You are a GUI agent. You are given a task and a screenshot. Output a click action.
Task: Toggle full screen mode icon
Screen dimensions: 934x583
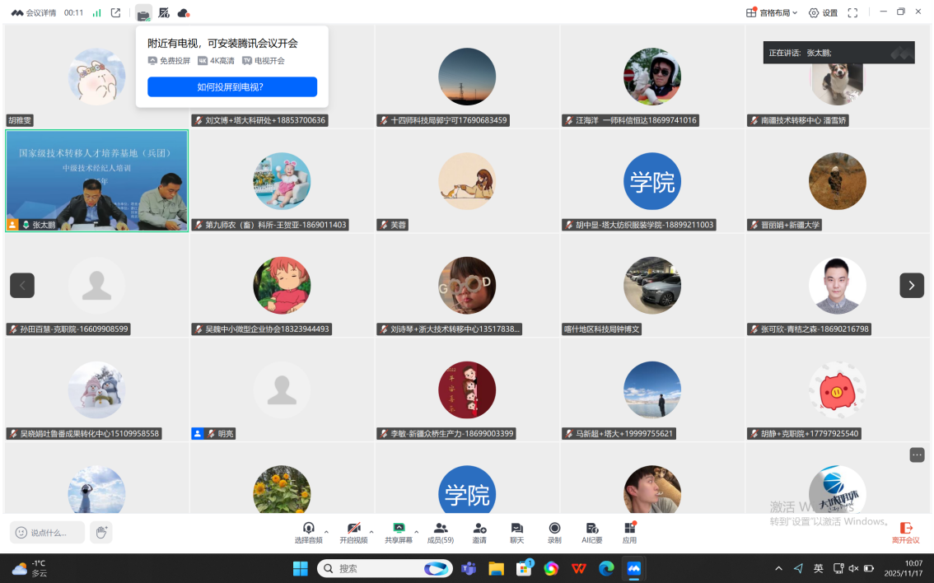click(x=852, y=12)
